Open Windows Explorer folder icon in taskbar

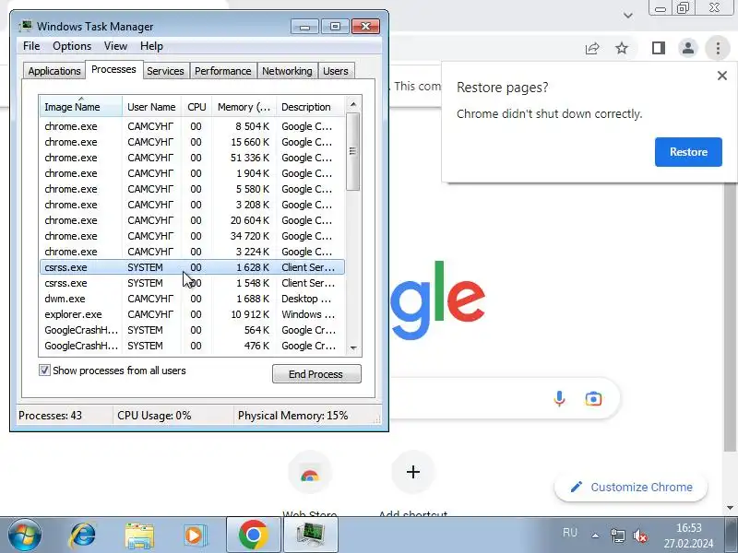(x=139, y=535)
